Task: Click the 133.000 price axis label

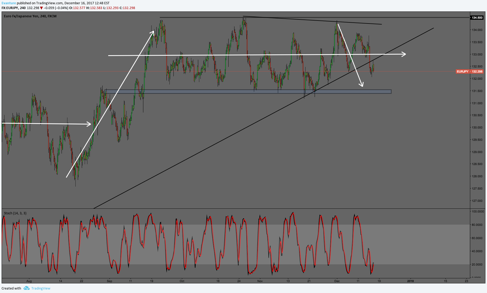Action: pos(477,54)
